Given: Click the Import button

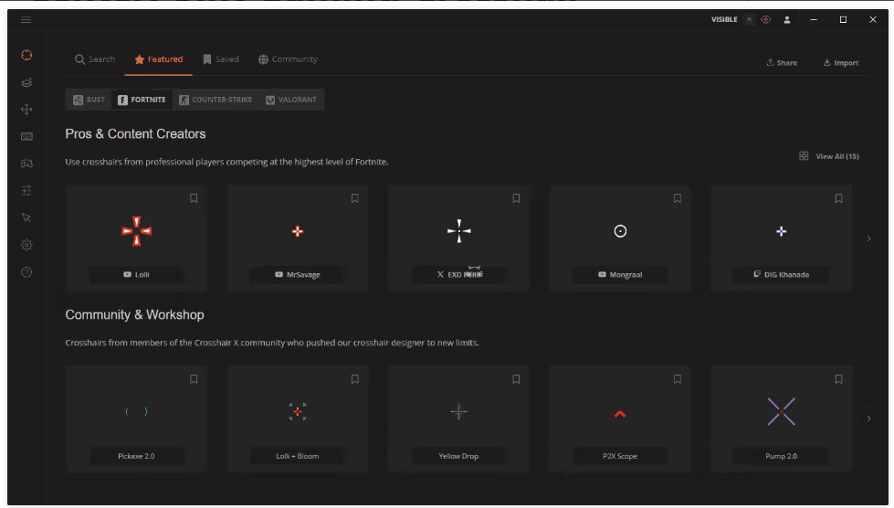Looking at the screenshot, I should tap(841, 63).
